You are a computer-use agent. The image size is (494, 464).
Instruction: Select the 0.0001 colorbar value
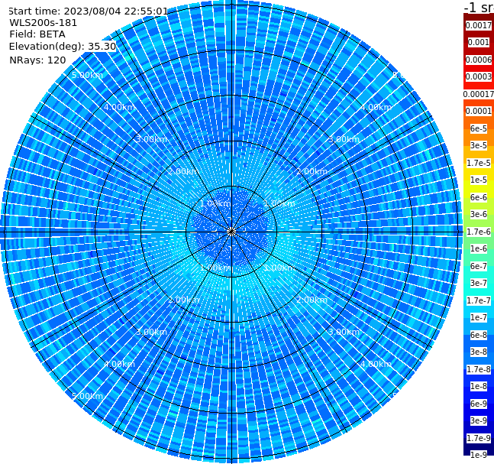click(x=479, y=111)
